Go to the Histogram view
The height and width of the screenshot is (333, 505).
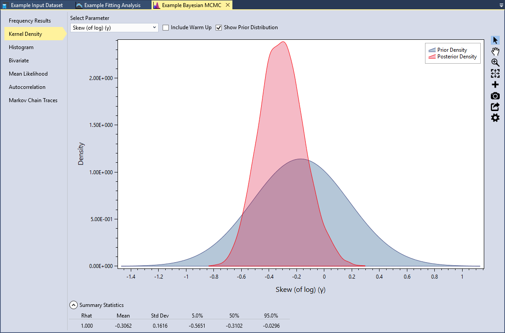click(x=21, y=47)
